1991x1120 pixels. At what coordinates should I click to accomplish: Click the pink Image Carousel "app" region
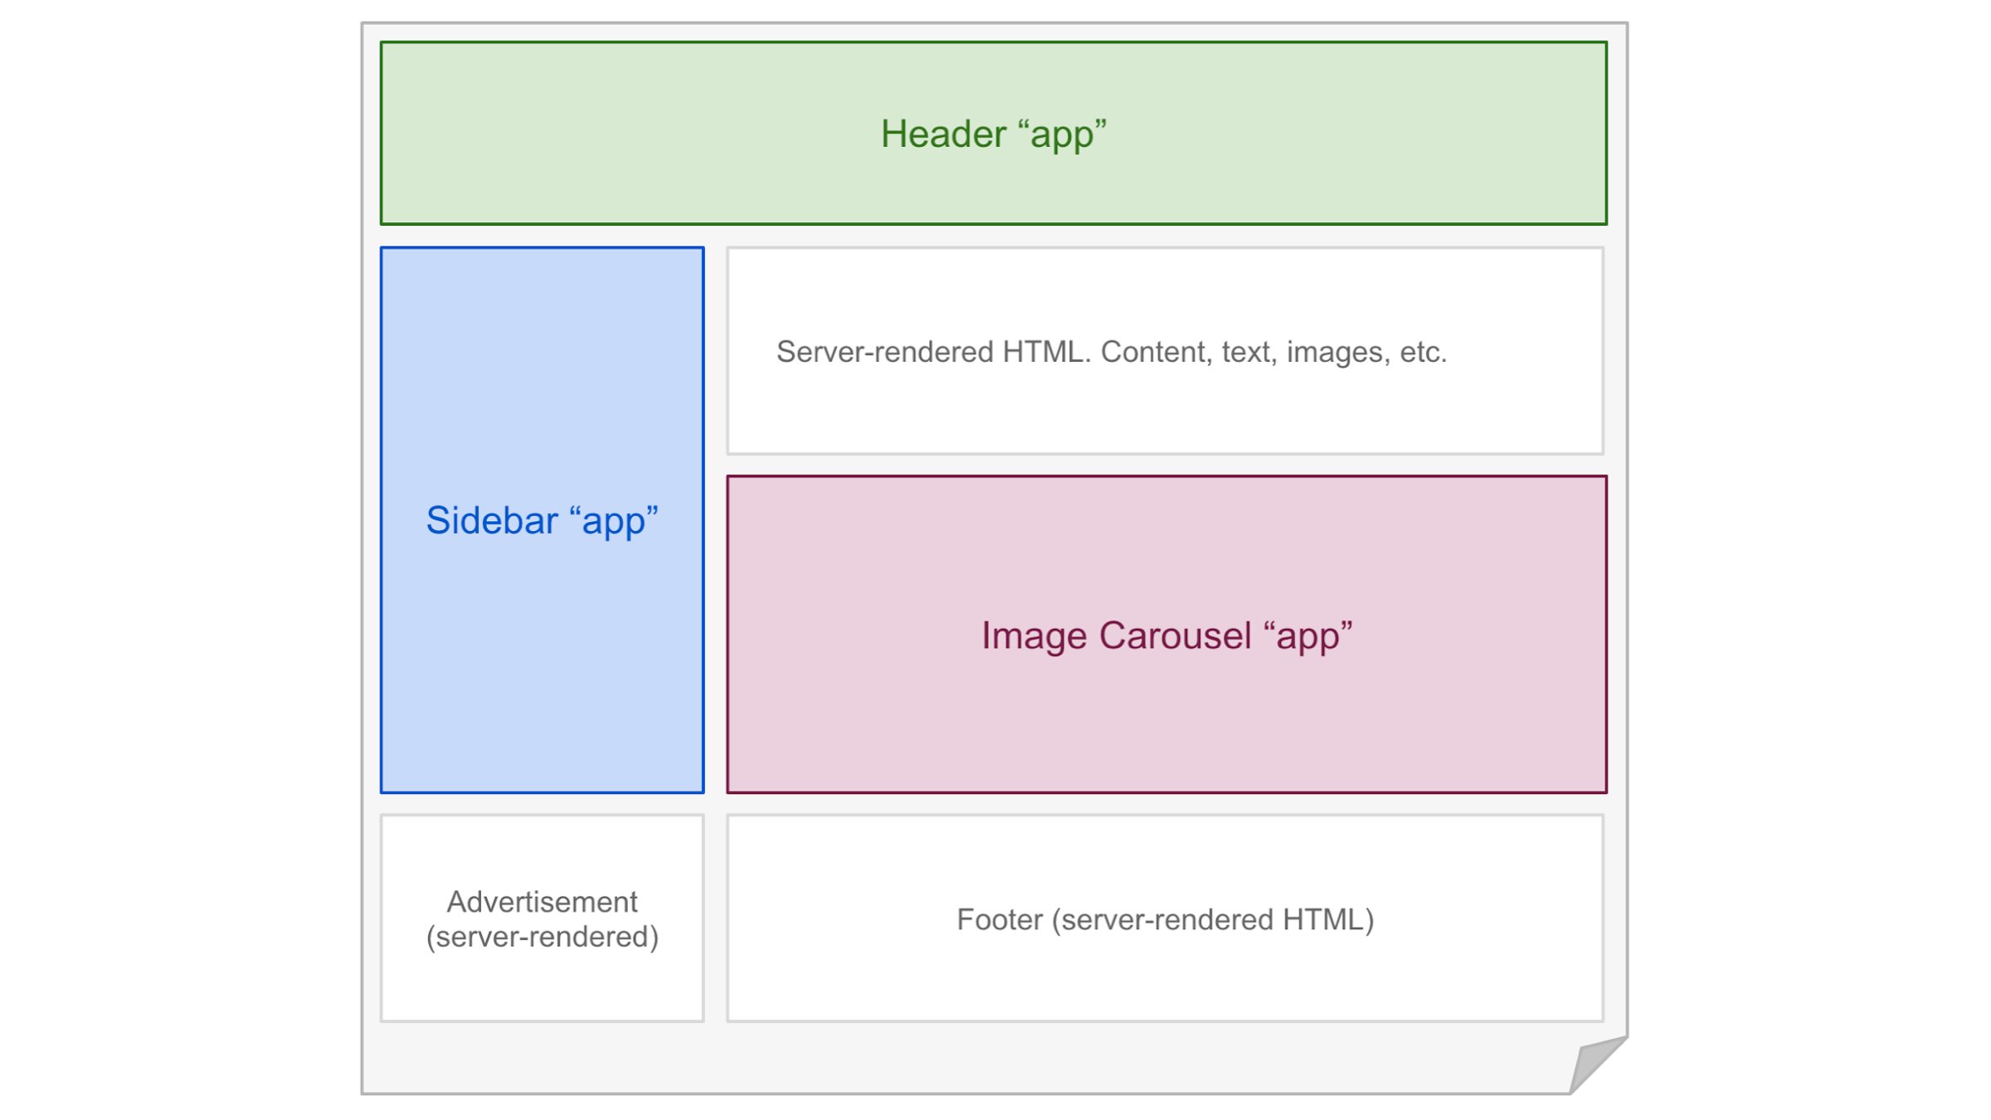(x=1167, y=635)
